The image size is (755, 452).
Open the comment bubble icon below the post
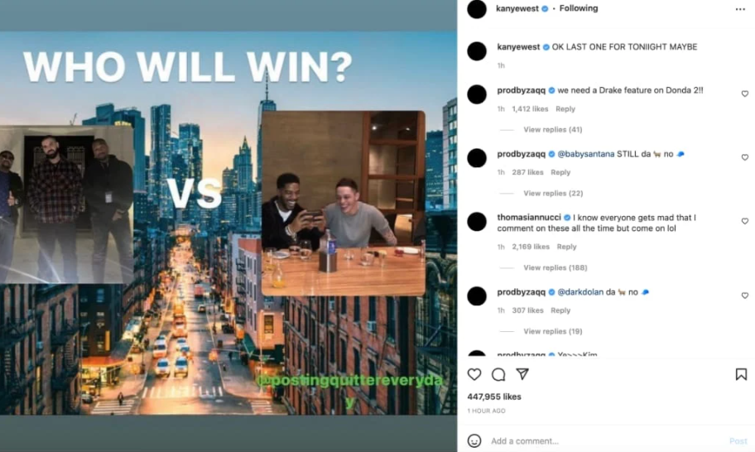point(498,374)
